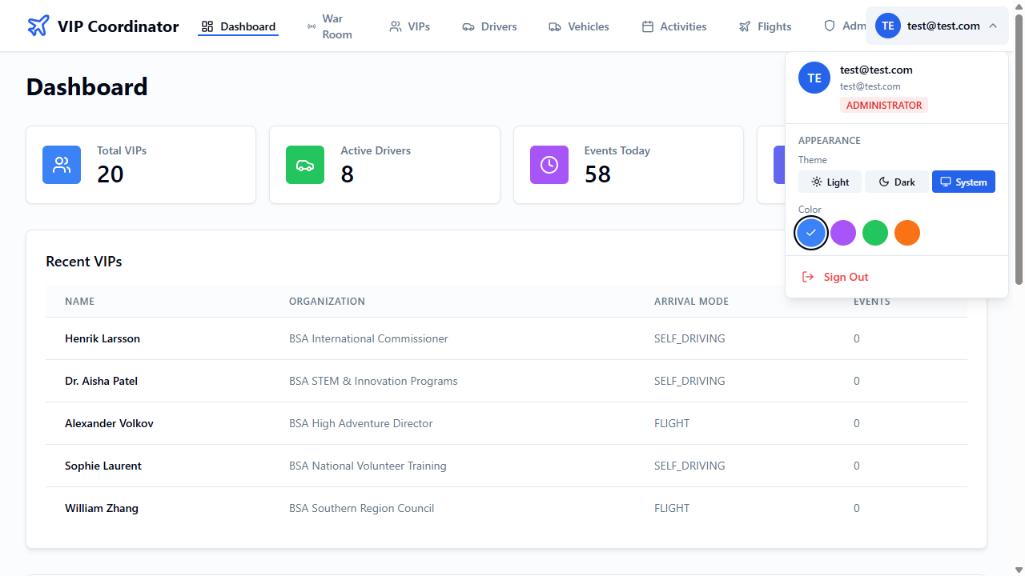This screenshot has height=576, width=1025.
Task: Click the VIP Coordinator airplane logo
Action: (x=38, y=26)
